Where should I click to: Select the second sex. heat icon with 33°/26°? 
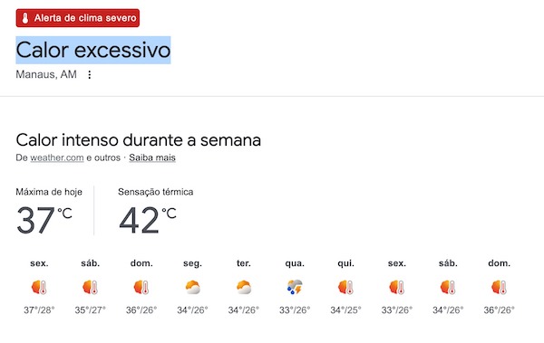tap(397, 287)
